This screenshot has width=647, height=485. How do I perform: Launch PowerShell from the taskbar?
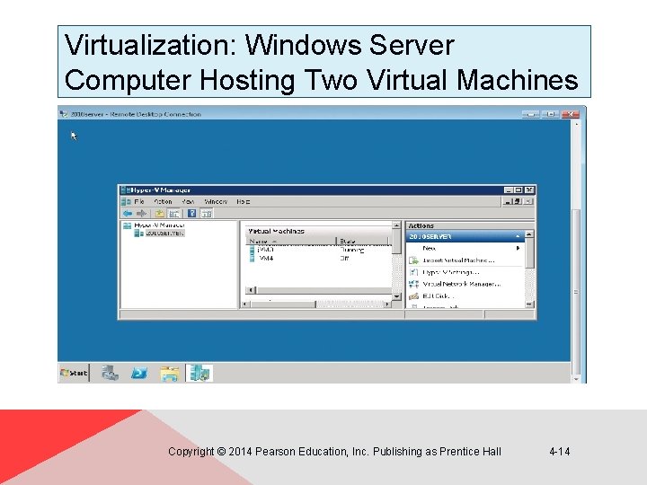click(x=139, y=374)
